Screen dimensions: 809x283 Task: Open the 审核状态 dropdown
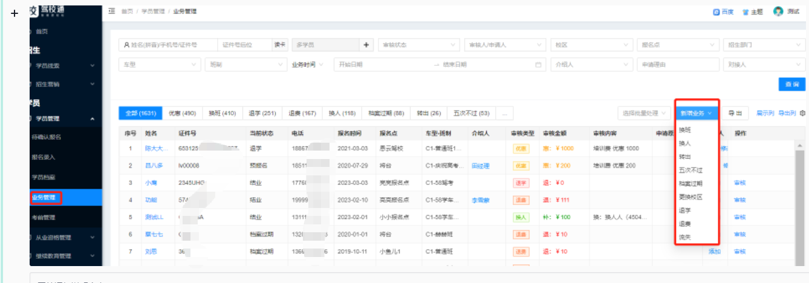pyautogui.click(x=418, y=45)
